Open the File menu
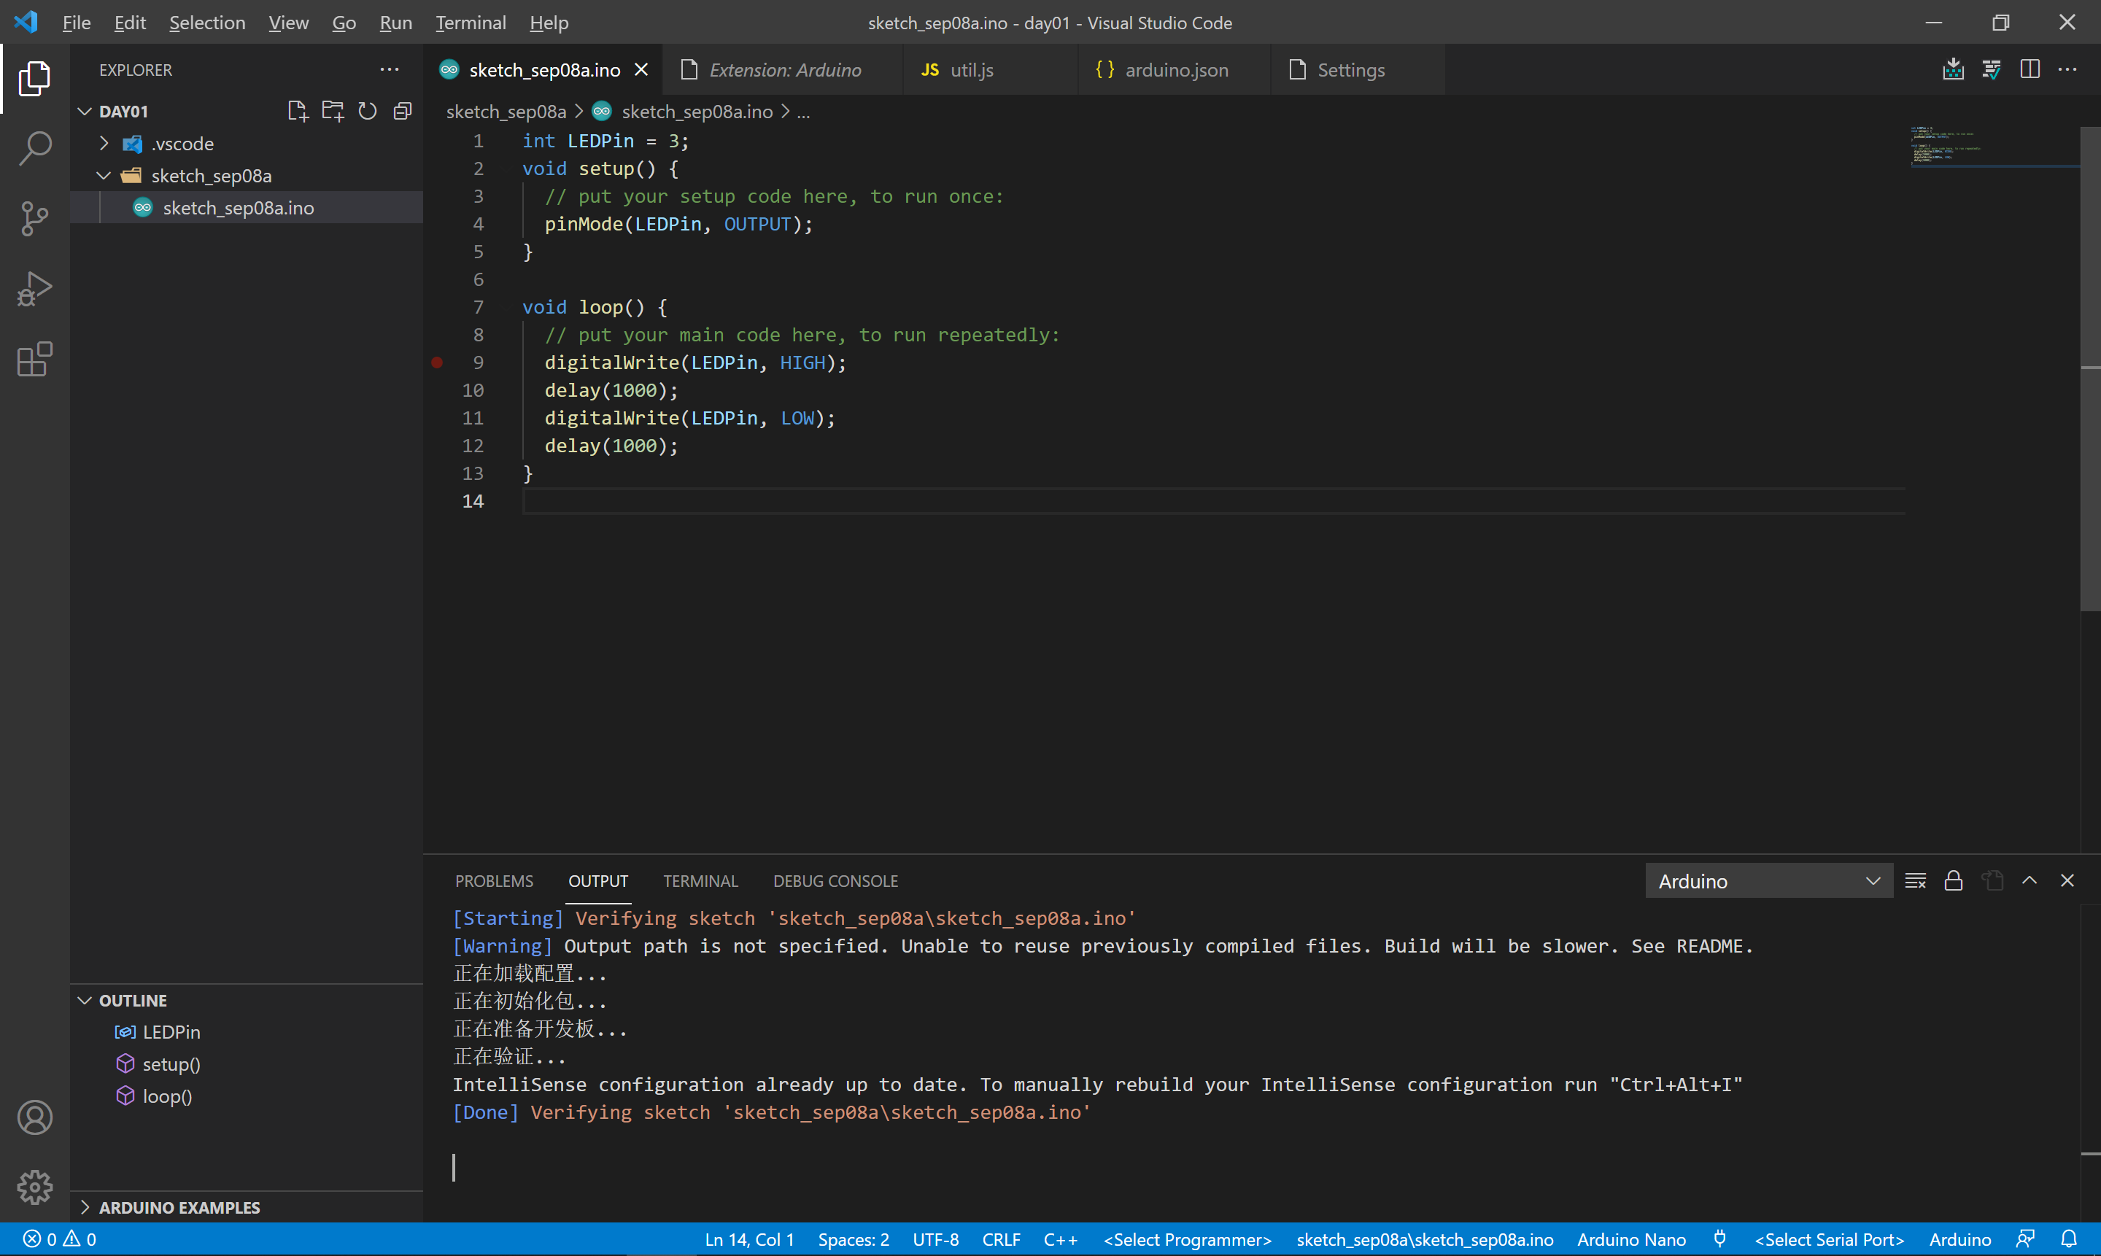This screenshot has height=1256, width=2101. point(76,23)
